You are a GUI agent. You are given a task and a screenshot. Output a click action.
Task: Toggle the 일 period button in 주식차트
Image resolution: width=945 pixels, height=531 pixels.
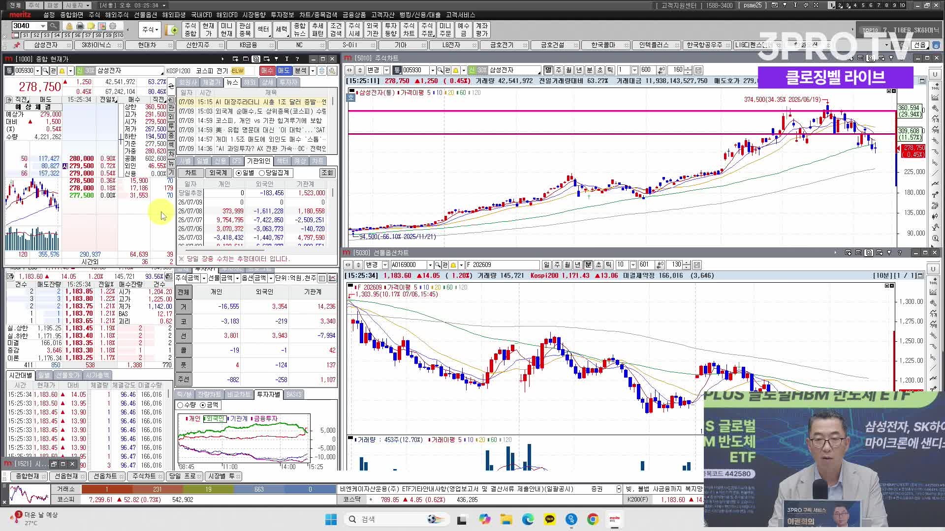[x=548, y=70]
